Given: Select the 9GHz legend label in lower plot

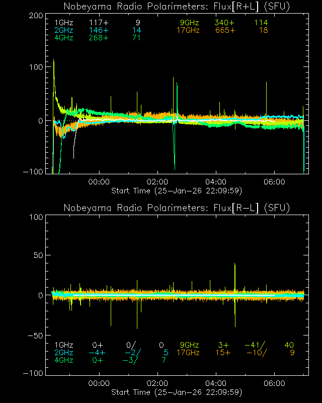Looking at the screenshot, I should 190,345.
